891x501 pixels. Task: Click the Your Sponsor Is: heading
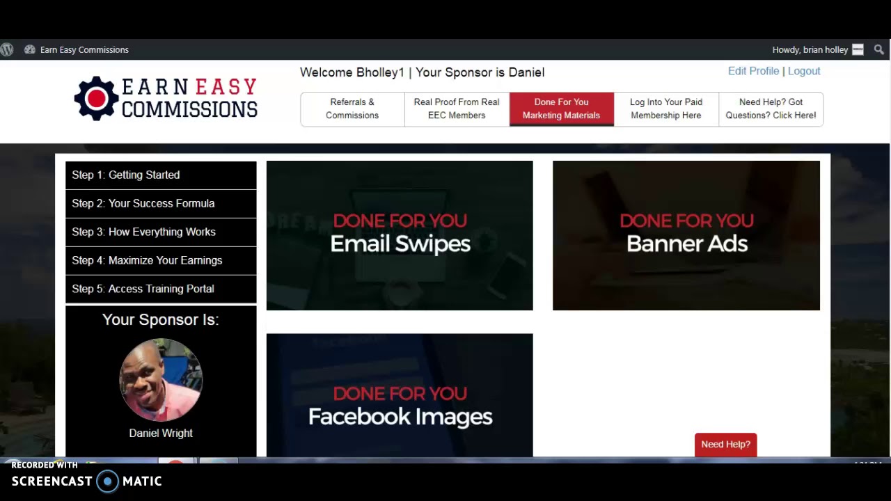pos(161,319)
